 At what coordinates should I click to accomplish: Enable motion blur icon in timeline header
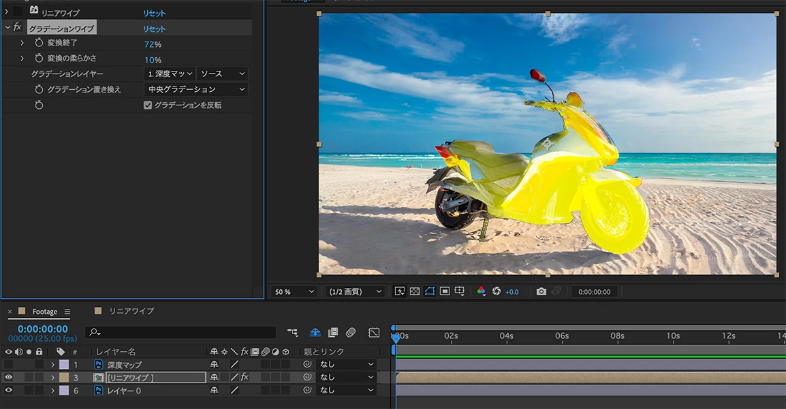coord(351,333)
